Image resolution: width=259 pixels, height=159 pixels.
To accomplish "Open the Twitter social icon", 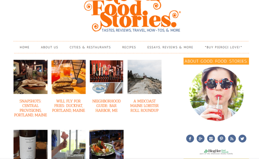I will [x=242, y=139].
